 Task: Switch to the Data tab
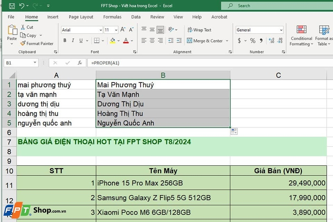136,17
